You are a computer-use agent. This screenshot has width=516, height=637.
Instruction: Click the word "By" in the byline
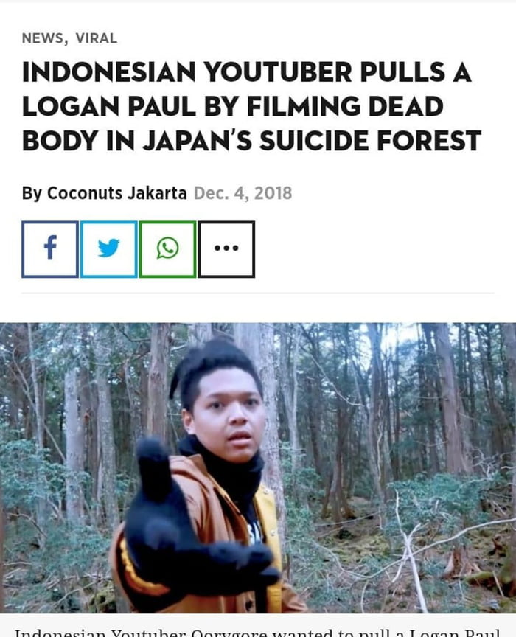(x=32, y=193)
